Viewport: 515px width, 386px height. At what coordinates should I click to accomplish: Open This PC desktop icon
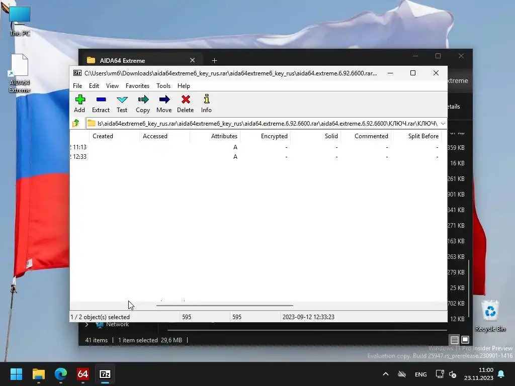click(20, 20)
